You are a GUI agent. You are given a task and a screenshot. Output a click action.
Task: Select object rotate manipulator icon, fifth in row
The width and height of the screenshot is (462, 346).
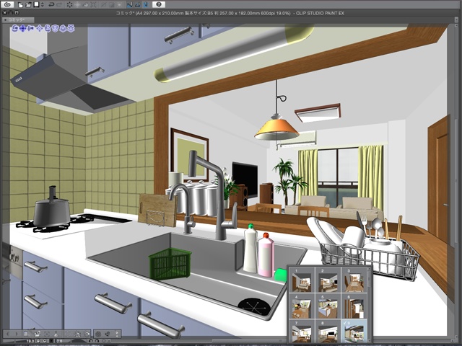(x=48, y=28)
